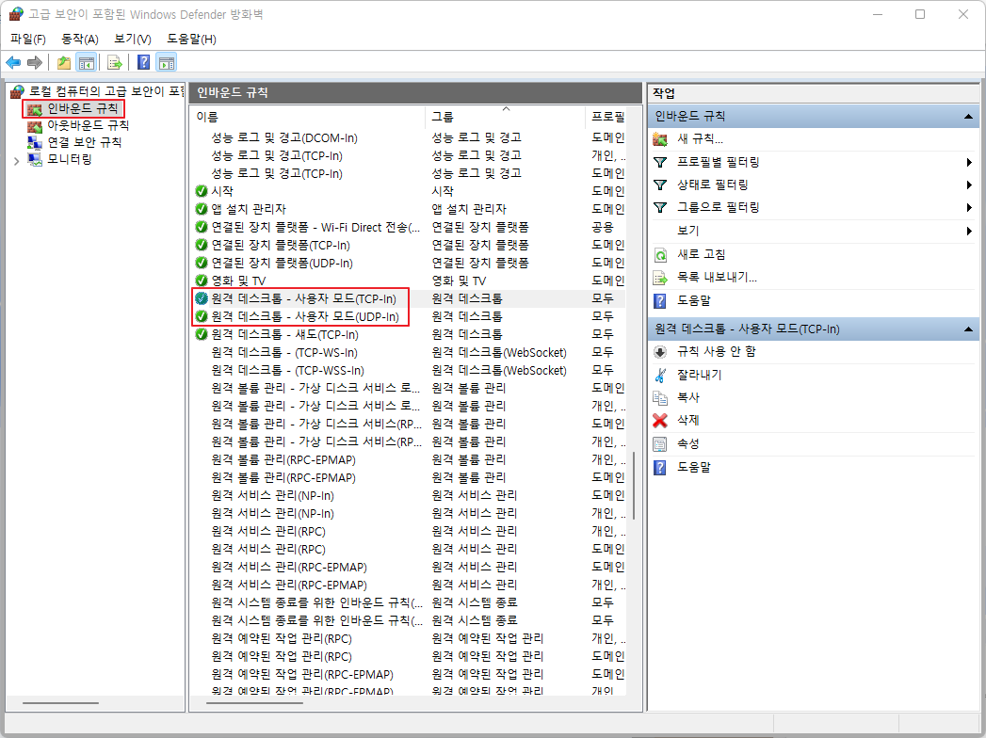The width and height of the screenshot is (986, 738).
Task: Click the 목록 내보내기... export icon
Action: click(660, 278)
